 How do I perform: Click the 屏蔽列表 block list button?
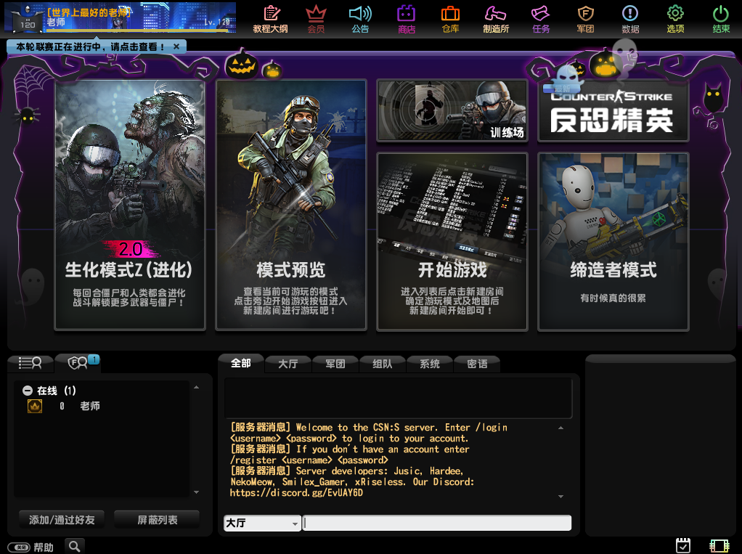click(x=157, y=520)
